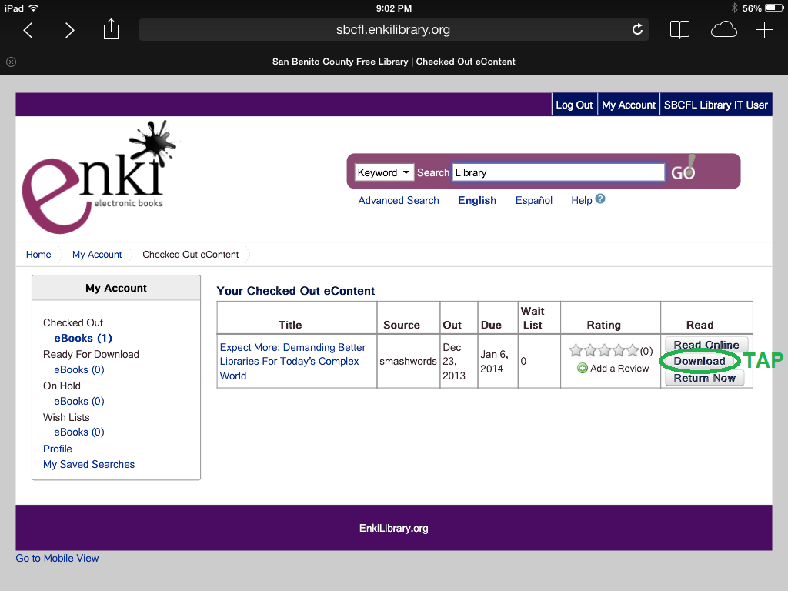The width and height of the screenshot is (788, 591).
Task: Switch language to English
Action: point(477,201)
